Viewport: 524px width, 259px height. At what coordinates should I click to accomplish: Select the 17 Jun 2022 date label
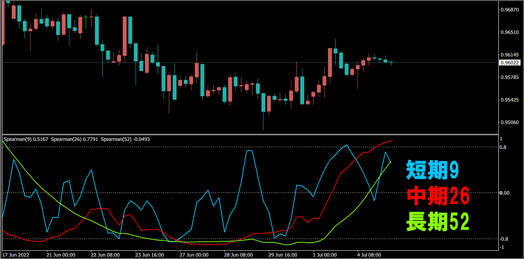(16, 254)
